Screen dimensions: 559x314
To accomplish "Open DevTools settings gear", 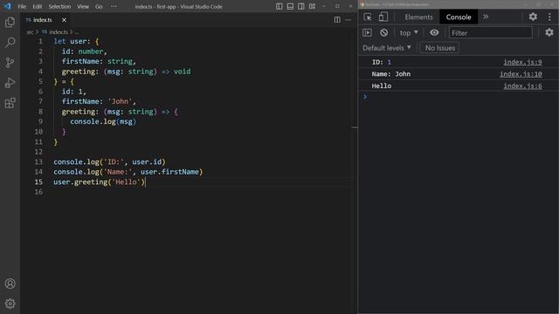I will click(533, 17).
